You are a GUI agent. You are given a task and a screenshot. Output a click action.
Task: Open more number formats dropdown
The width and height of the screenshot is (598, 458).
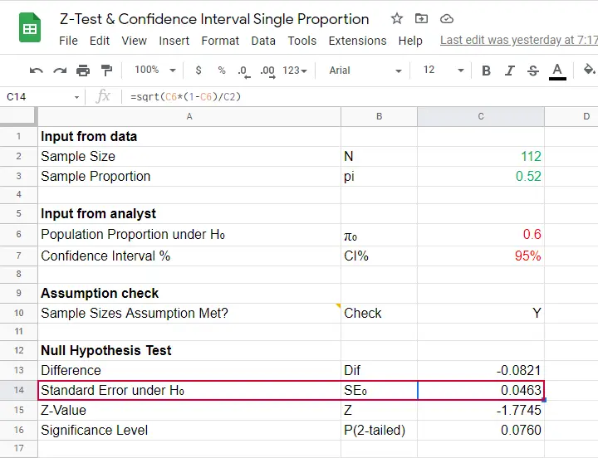294,71
